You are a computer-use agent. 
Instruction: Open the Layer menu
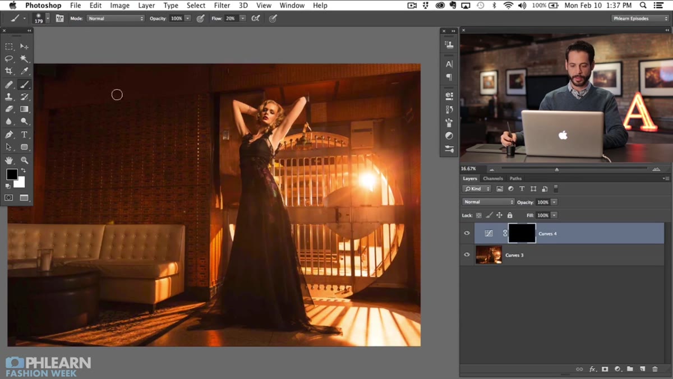[146, 6]
